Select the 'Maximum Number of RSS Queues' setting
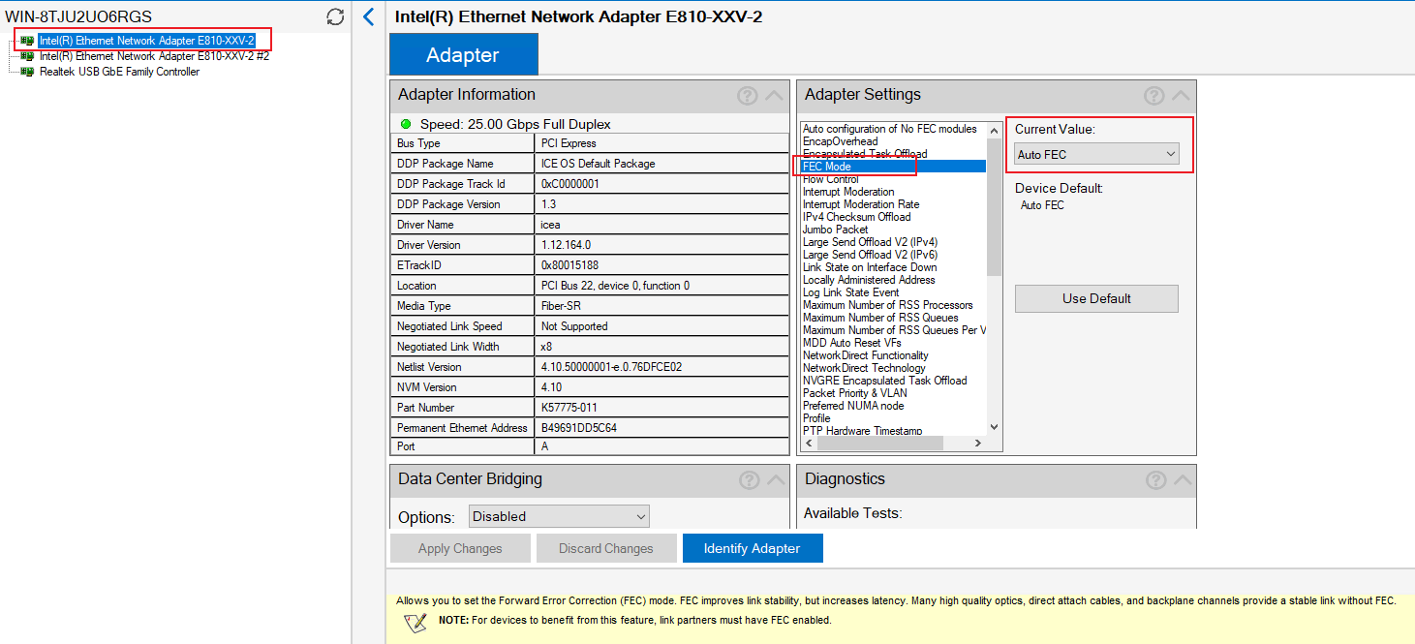Image resolution: width=1415 pixels, height=644 pixels. tap(880, 318)
